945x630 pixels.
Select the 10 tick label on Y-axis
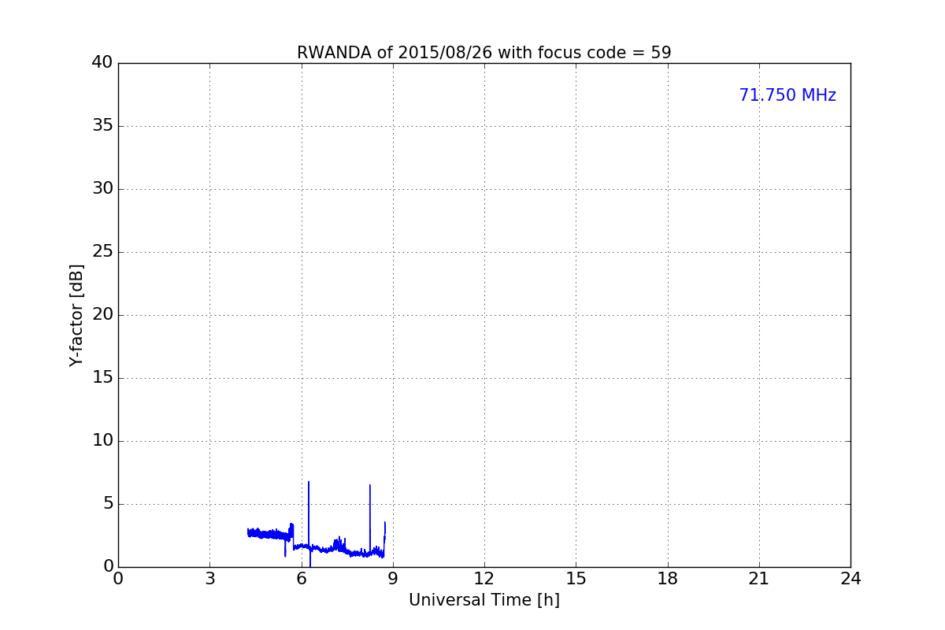[102, 441]
